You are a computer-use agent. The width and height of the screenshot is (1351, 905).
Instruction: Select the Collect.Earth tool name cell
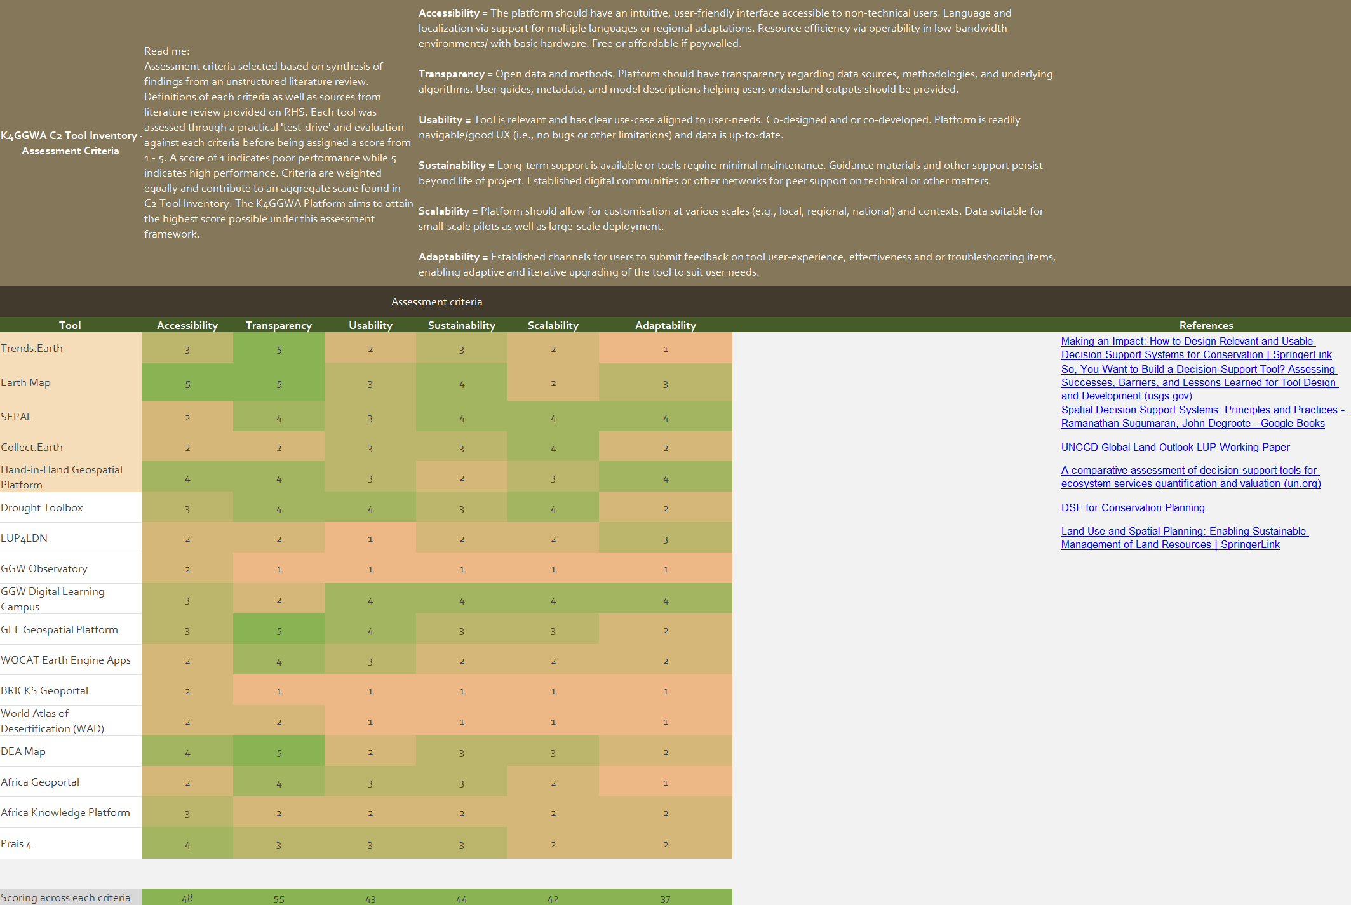click(x=71, y=447)
